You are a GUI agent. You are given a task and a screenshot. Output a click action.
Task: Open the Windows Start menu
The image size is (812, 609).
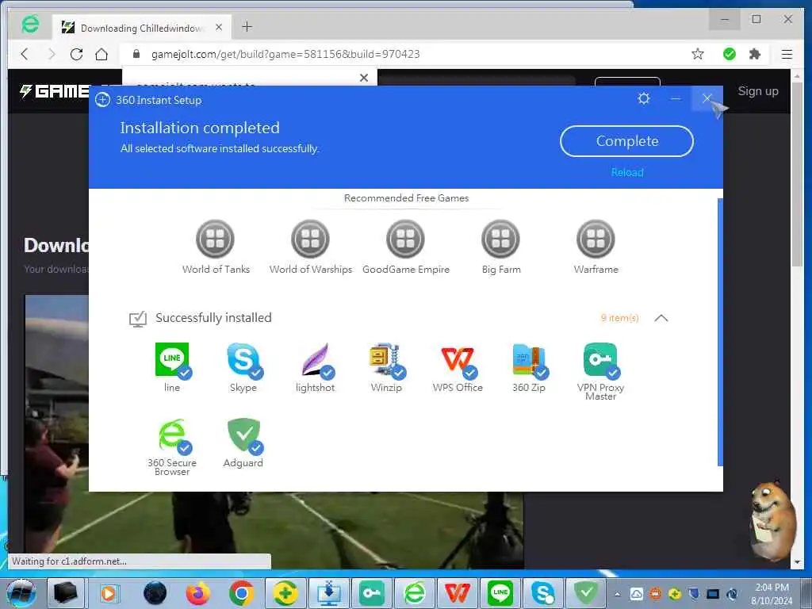[21, 593]
